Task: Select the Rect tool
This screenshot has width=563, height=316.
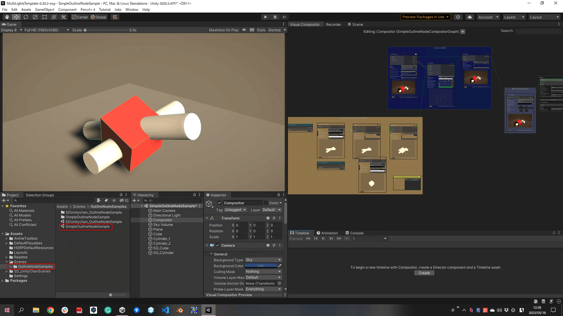Action: [x=44, y=17]
